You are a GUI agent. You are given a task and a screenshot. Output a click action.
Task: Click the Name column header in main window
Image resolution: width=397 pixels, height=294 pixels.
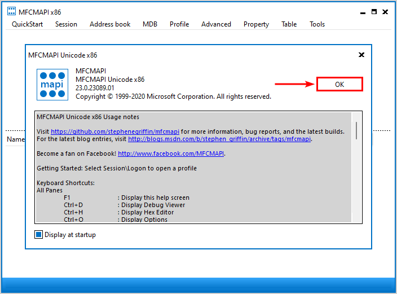[x=15, y=139]
